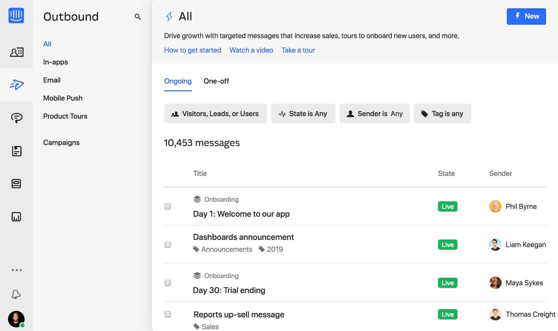Open the Reports bar chart icon

(16, 217)
